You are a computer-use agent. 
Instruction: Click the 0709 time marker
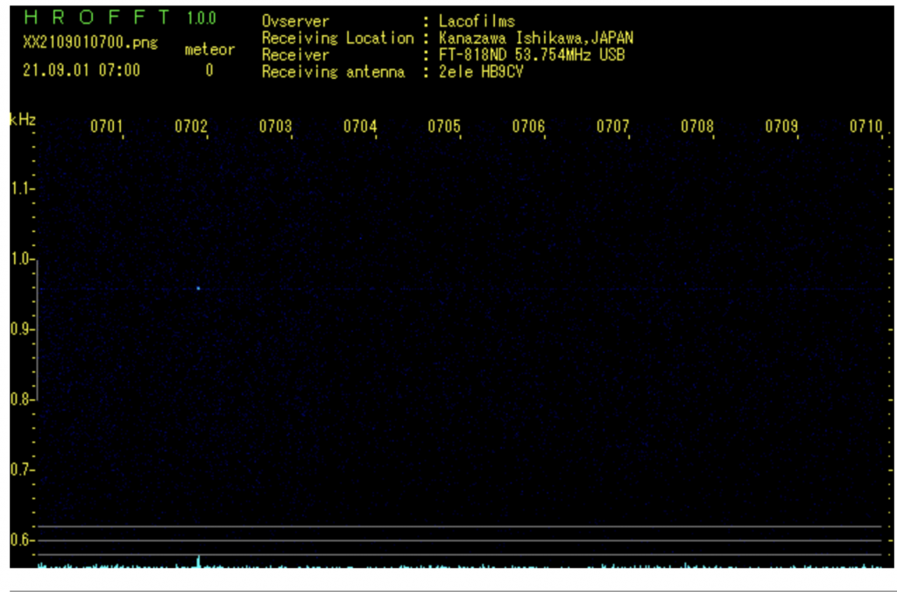[x=781, y=126]
